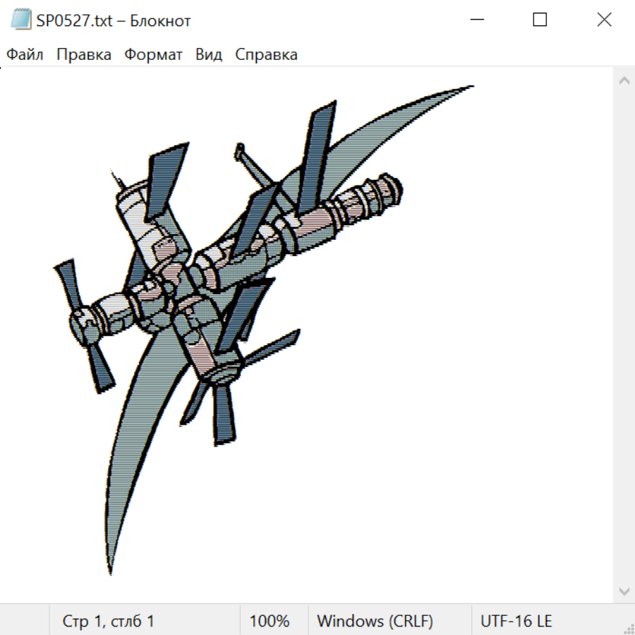Maximize the Блокнот window
The height and width of the screenshot is (635, 635).
coord(540,20)
